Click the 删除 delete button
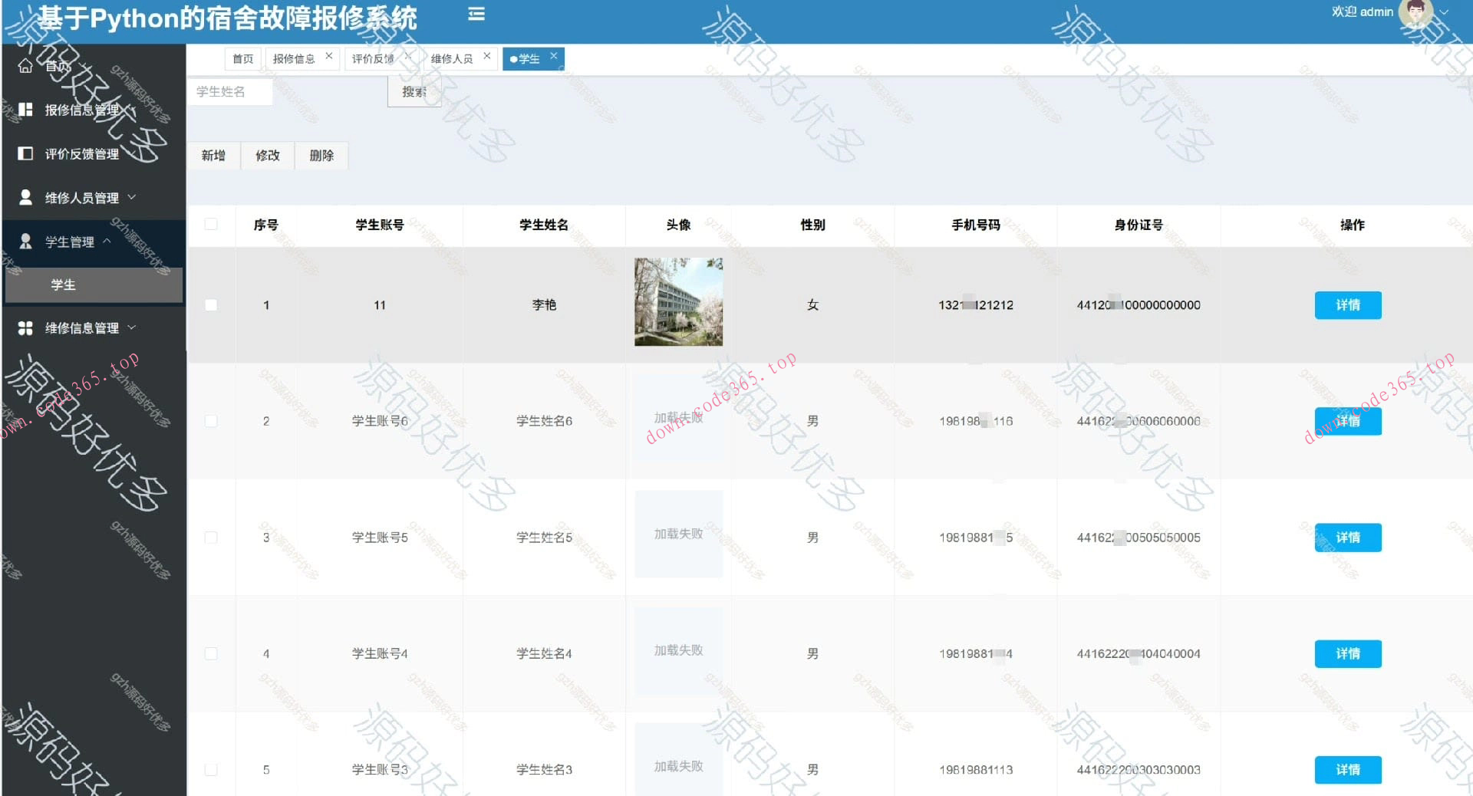The width and height of the screenshot is (1473, 796). [x=321, y=155]
